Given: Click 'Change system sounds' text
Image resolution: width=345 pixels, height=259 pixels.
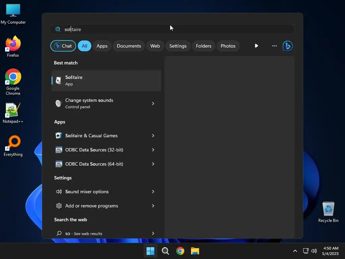Looking at the screenshot, I should click(x=89, y=100).
